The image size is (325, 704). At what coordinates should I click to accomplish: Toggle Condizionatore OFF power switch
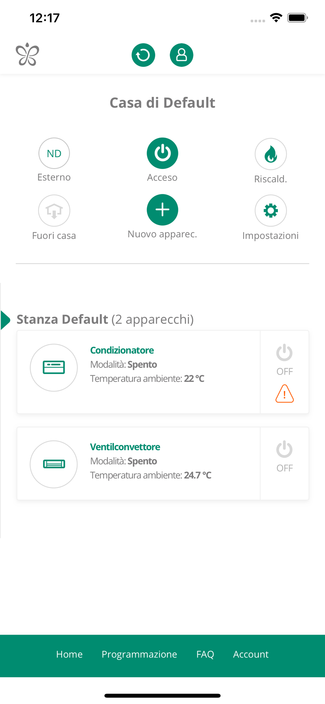pos(285,359)
